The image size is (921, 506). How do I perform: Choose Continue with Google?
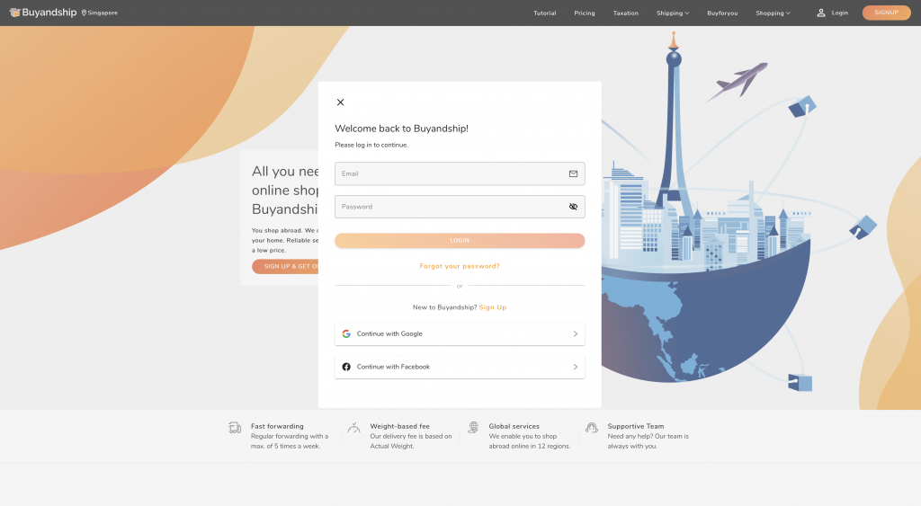460,334
